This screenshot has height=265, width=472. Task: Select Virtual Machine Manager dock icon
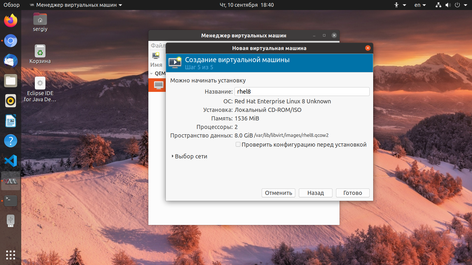pyautogui.click(x=11, y=181)
